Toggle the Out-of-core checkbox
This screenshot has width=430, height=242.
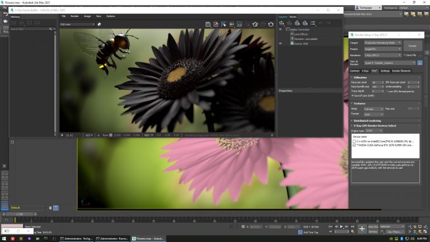(353, 95)
